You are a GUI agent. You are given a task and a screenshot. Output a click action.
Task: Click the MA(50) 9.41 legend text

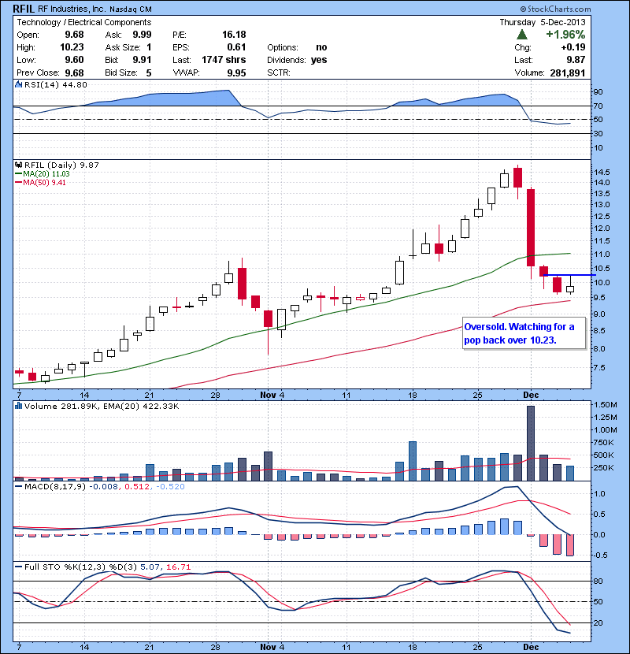click(44, 183)
